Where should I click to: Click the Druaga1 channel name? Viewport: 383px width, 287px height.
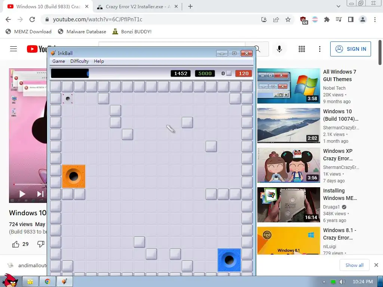point(331,207)
